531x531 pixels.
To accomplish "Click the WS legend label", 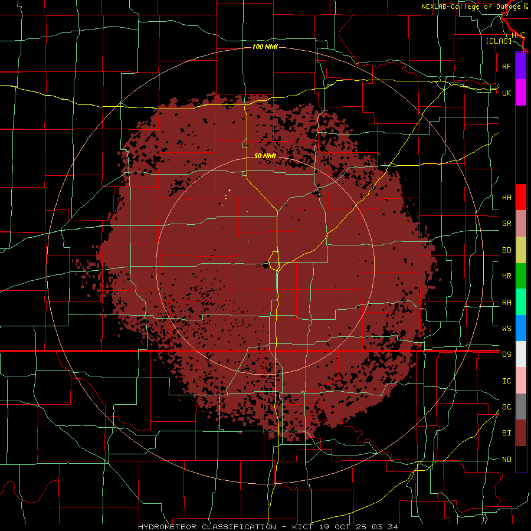I will point(506,328).
